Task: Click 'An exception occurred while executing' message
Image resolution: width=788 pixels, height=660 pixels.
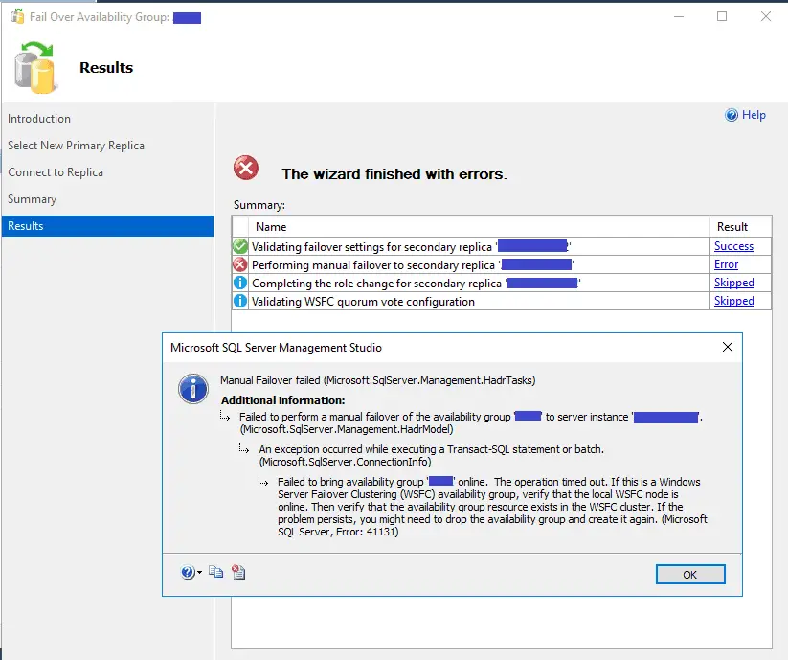Action: [431, 455]
